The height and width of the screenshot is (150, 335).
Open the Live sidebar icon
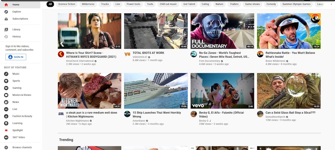pyautogui.click(x=6, y=109)
